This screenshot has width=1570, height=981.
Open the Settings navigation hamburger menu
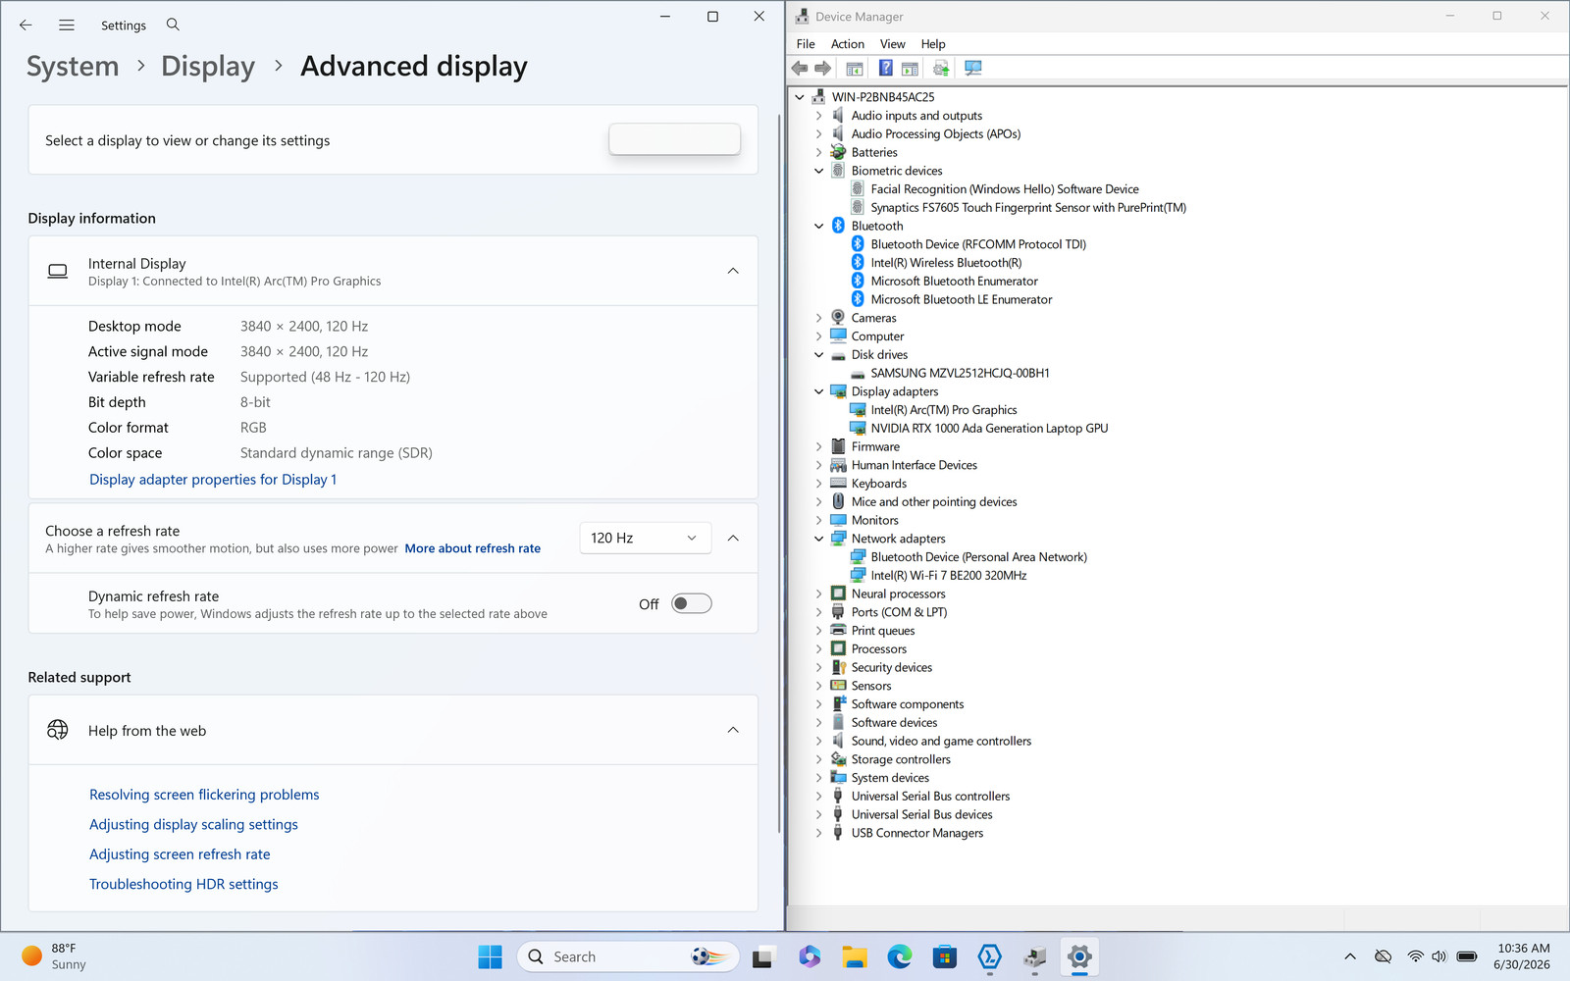tap(67, 25)
